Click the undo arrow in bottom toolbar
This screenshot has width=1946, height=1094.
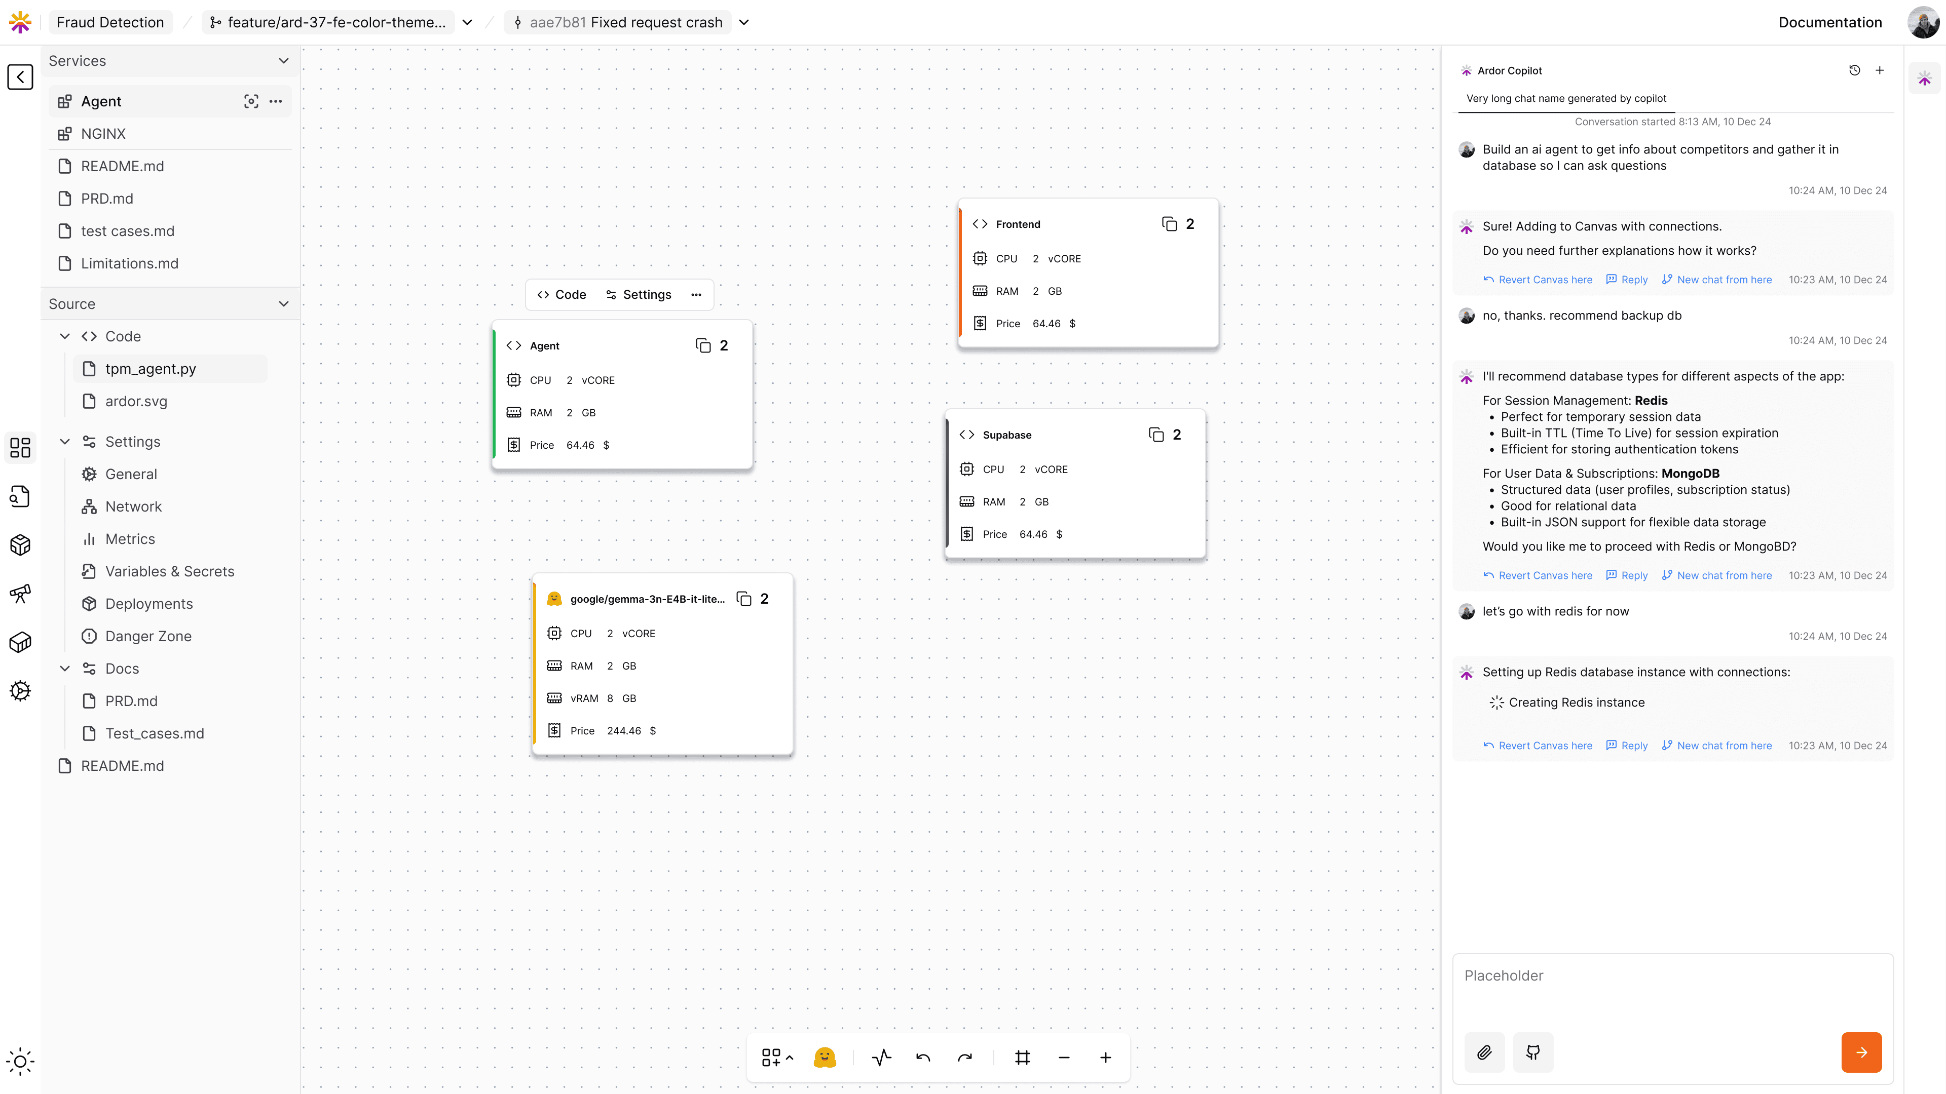click(x=923, y=1058)
